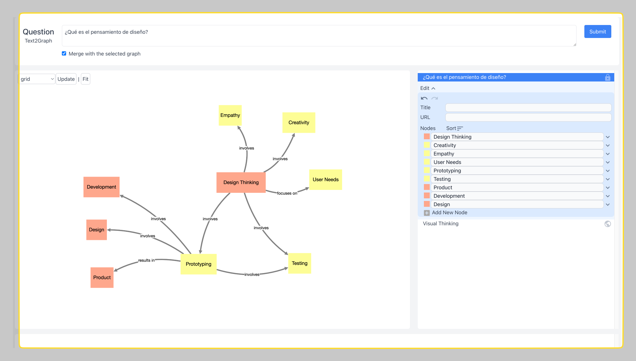Open the Visual Thinking graph entry

(x=441, y=224)
